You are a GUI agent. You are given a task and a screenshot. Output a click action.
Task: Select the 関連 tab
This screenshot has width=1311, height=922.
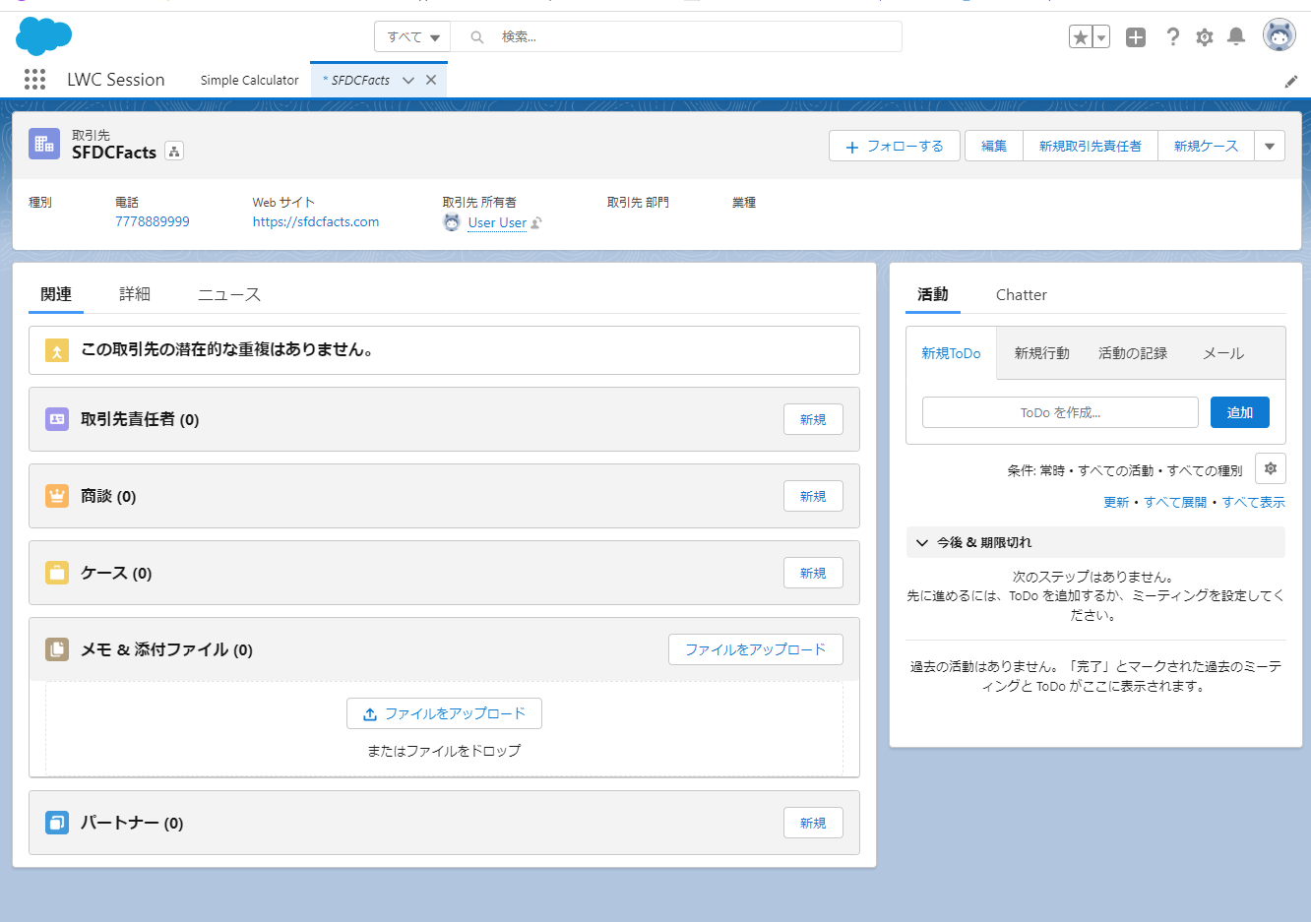click(56, 294)
